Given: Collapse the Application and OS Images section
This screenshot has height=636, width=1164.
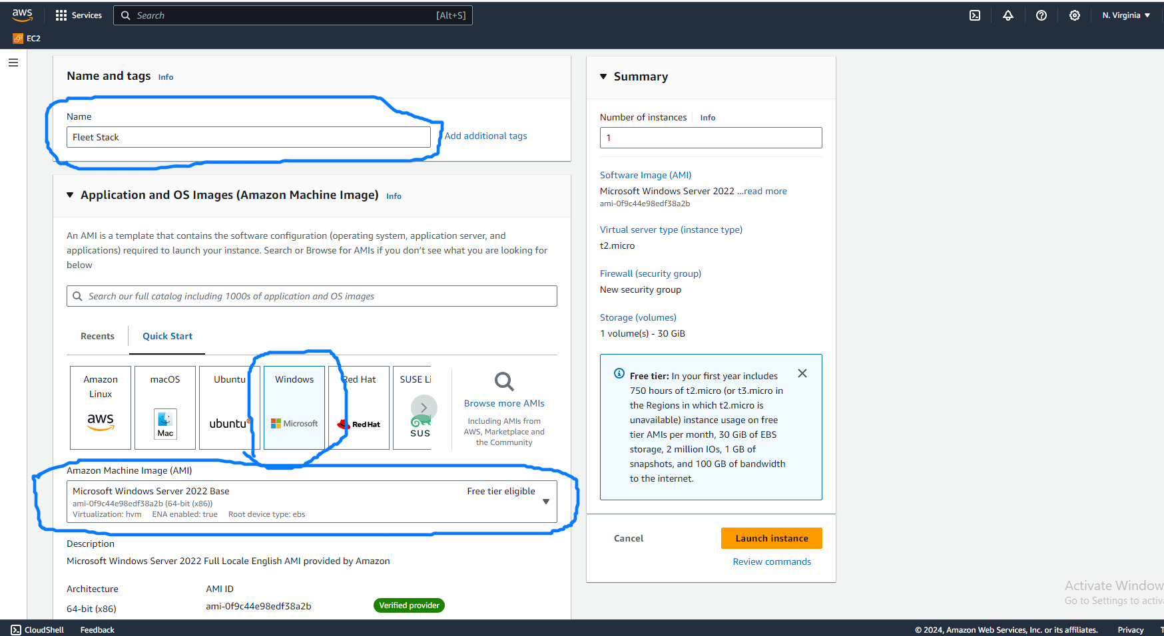Looking at the screenshot, I should click(70, 195).
